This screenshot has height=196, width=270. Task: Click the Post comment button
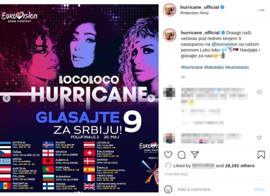[x=259, y=189]
